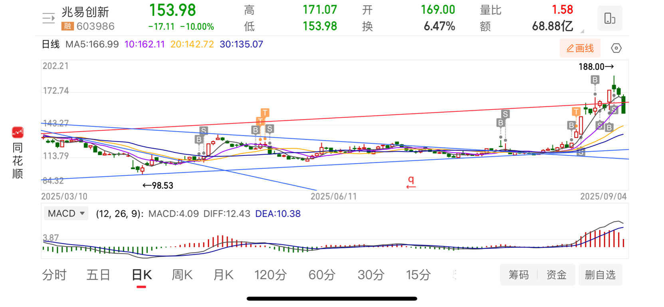
Task: Tap the 188.00 high price marker
Action: (x=596, y=67)
